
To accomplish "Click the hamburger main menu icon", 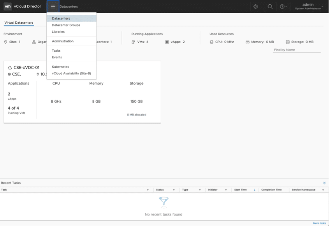I will click(x=53, y=7).
